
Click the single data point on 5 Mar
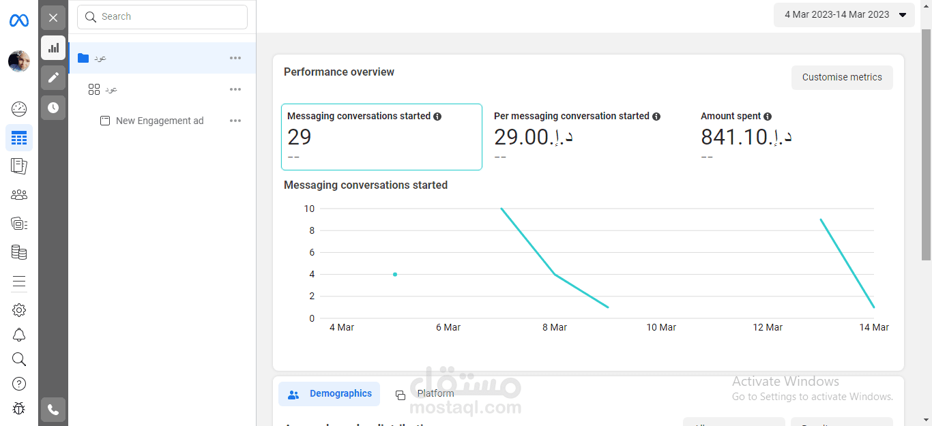395,275
